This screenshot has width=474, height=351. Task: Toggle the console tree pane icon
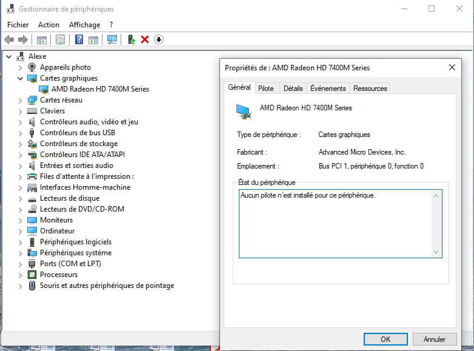tap(42, 39)
